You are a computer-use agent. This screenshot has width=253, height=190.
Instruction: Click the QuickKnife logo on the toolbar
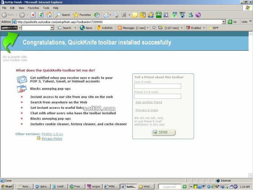pos(9,28)
